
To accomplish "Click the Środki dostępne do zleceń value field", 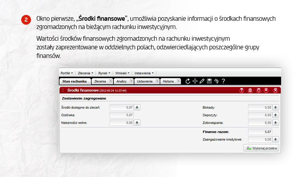I will coord(122,107).
